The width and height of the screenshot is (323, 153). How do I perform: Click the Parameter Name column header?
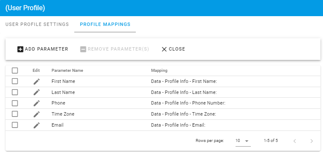[x=67, y=71]
